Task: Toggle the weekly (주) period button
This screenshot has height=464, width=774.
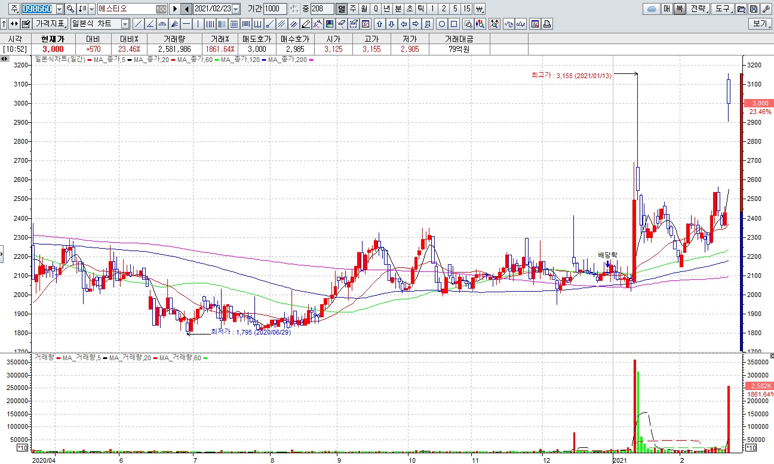Action: pos(352,9)
